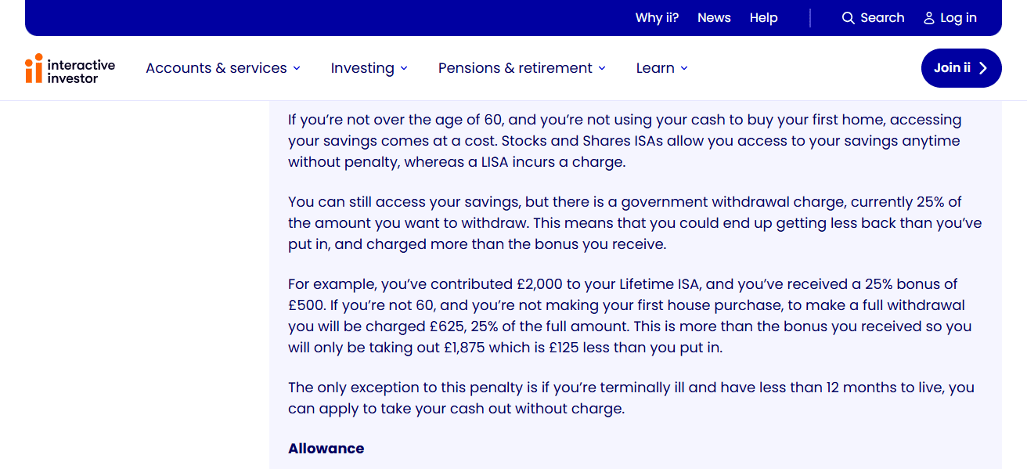Open the Help link
Image resolution: width=1027 pixels, height=469 pixels.
tap(763, 18)
